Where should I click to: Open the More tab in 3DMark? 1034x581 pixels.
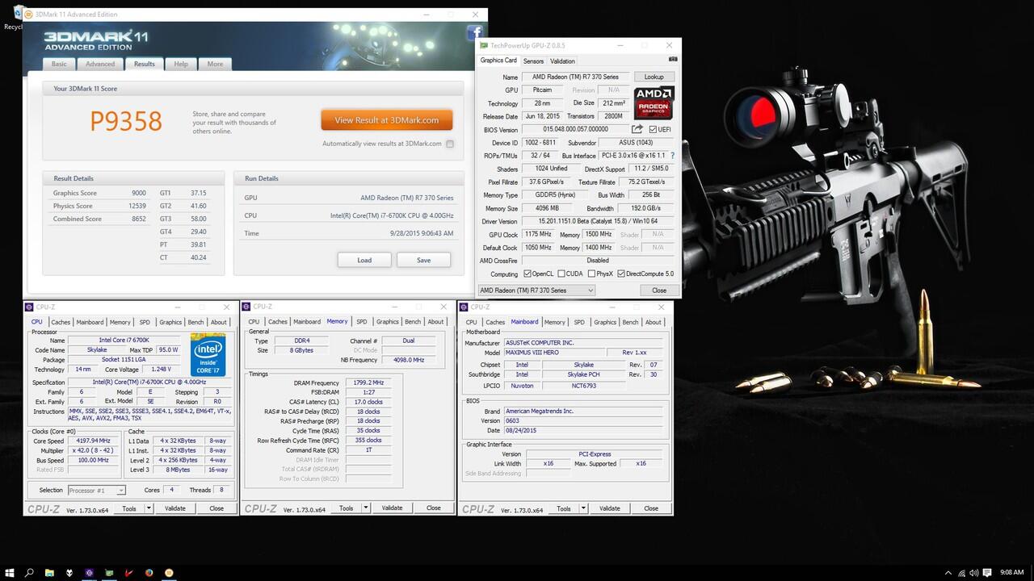[215, 64]
